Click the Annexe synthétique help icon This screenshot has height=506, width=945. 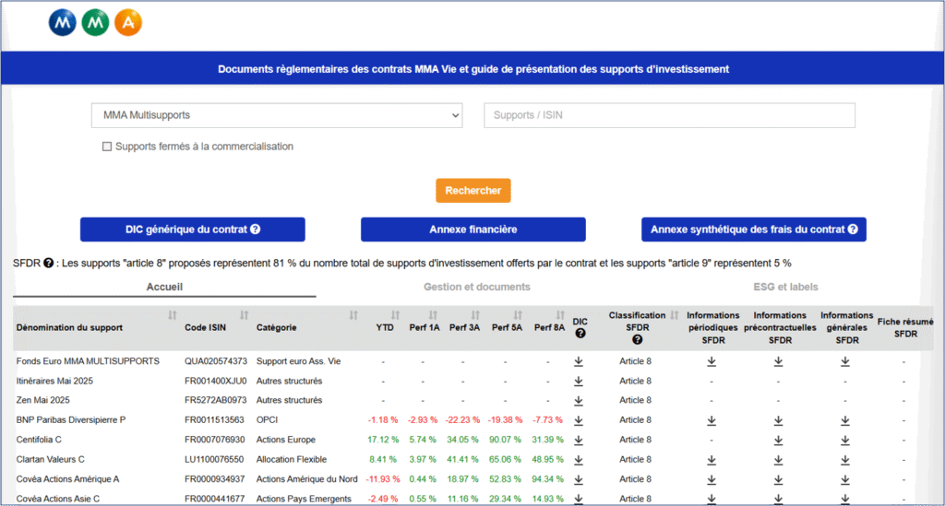(x=853, y=229)
